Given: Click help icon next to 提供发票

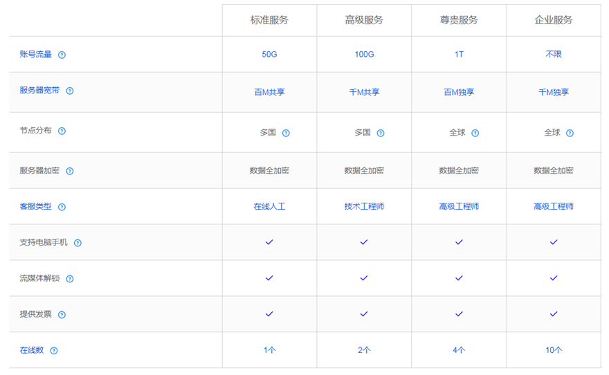Looking at the screenshot, I should pos(62,315).
